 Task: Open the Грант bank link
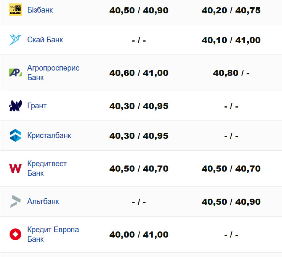pyautogui.click(x=37, y=106)
